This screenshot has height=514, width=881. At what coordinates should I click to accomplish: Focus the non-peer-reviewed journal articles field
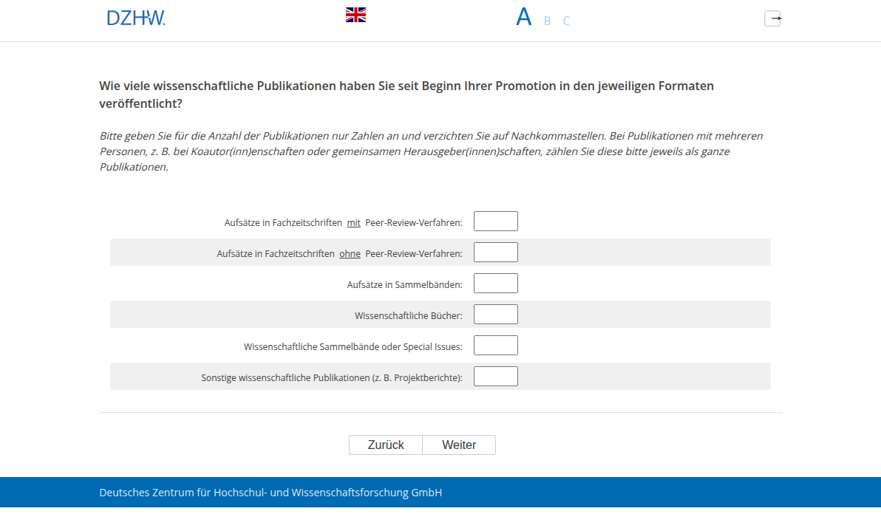(x=495, y=253)
